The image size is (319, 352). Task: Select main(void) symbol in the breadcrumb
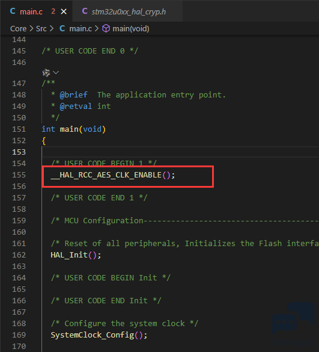pyautogui.click(x=131, y=29)
